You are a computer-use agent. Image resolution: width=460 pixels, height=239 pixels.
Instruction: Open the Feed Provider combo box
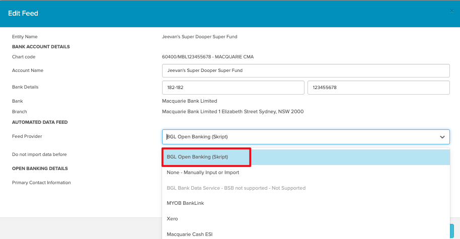305,137
